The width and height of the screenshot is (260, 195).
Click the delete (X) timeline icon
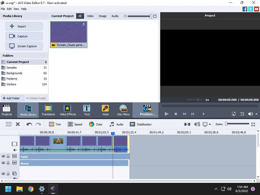[x=18, y=124]
